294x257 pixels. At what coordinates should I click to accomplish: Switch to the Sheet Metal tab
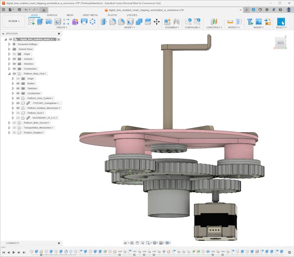tap(90, 15)
